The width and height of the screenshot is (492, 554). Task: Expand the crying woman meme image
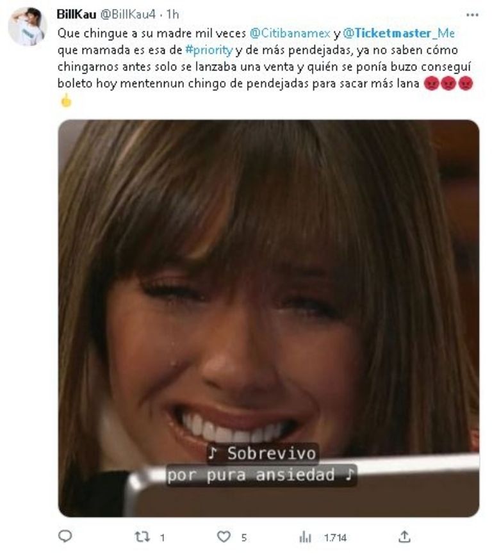[x=268, y=318]
